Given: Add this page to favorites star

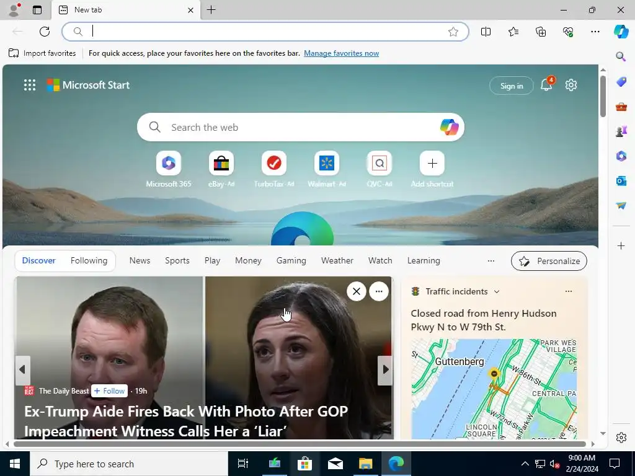Looking at the screenshot, I should (453, 32).
